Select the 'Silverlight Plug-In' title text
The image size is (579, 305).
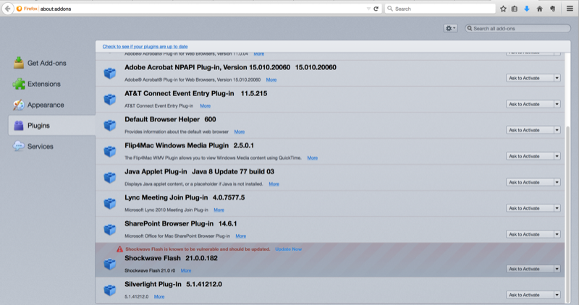[153, 284]
